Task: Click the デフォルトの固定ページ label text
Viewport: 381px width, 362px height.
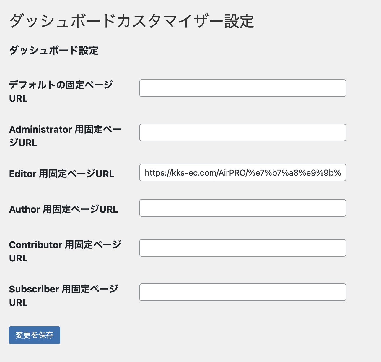Action: tap(61, 85)
